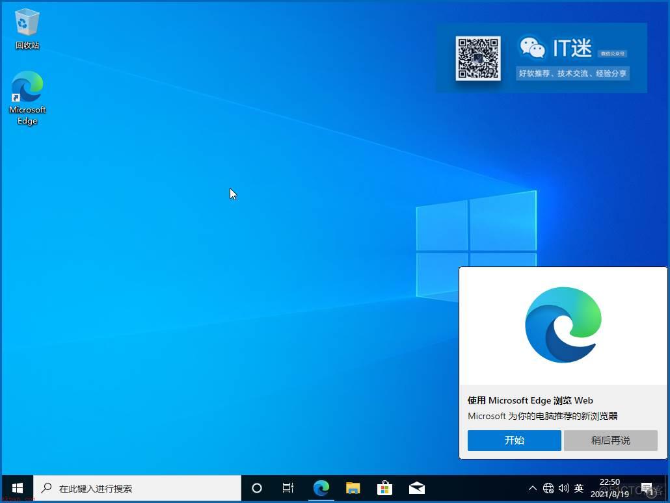Open network status in system tray
Image resolution: width=670 pixels, height=503 pixels.
548,487
